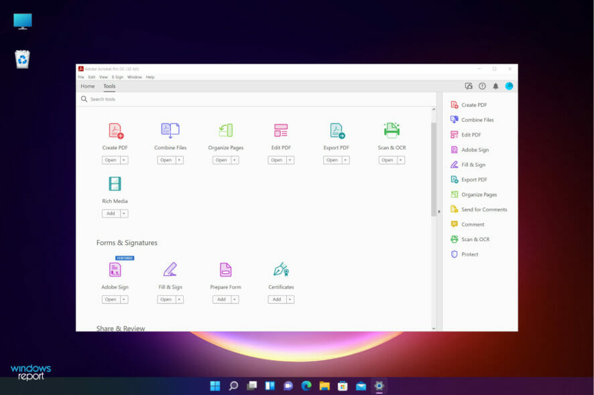Click Open button under Edit PDF
Viewport: 594px width, 395px height.
click(276, 160)
